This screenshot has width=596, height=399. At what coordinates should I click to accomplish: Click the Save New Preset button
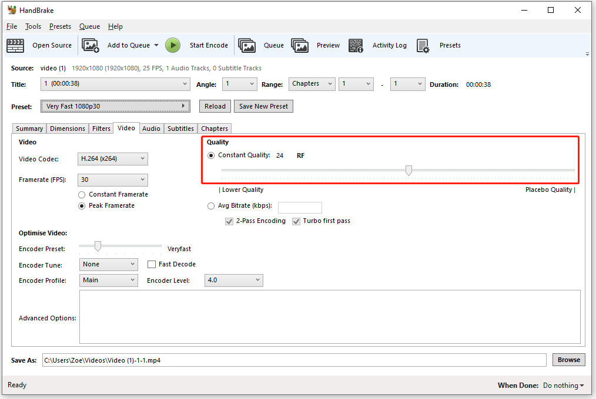[263, 106]
